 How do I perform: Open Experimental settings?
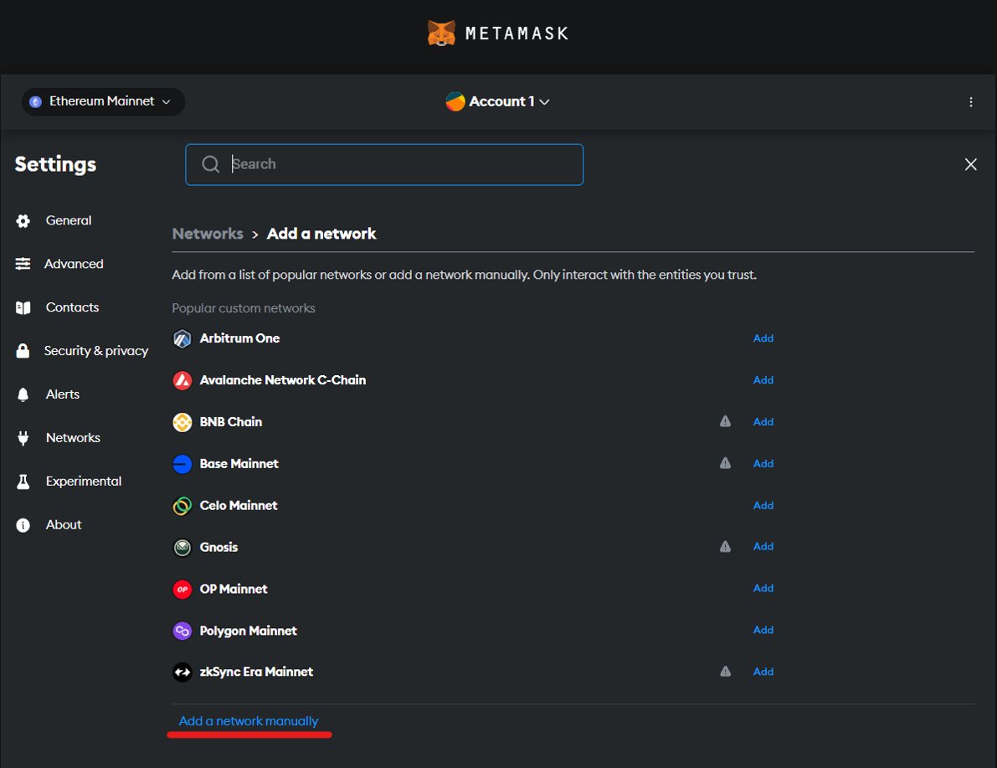(x=84, y=481)
